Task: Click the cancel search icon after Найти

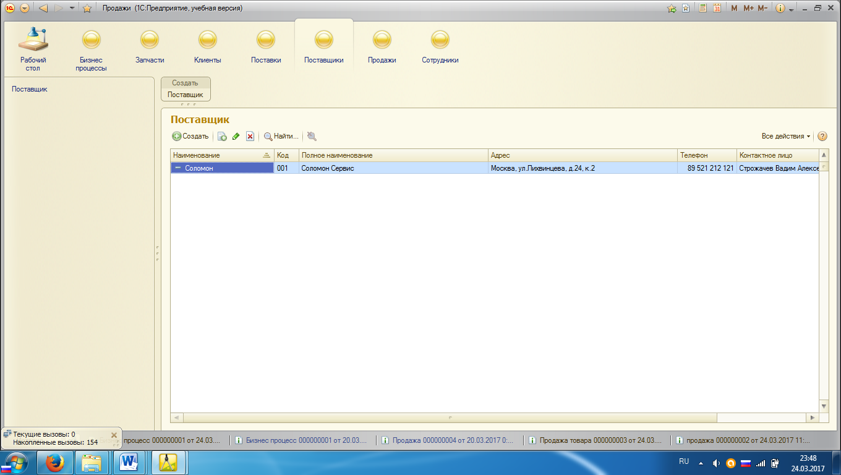Action: click(x=312, y=136)
